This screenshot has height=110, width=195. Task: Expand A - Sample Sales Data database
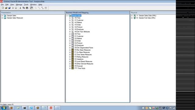click(132, 16)
